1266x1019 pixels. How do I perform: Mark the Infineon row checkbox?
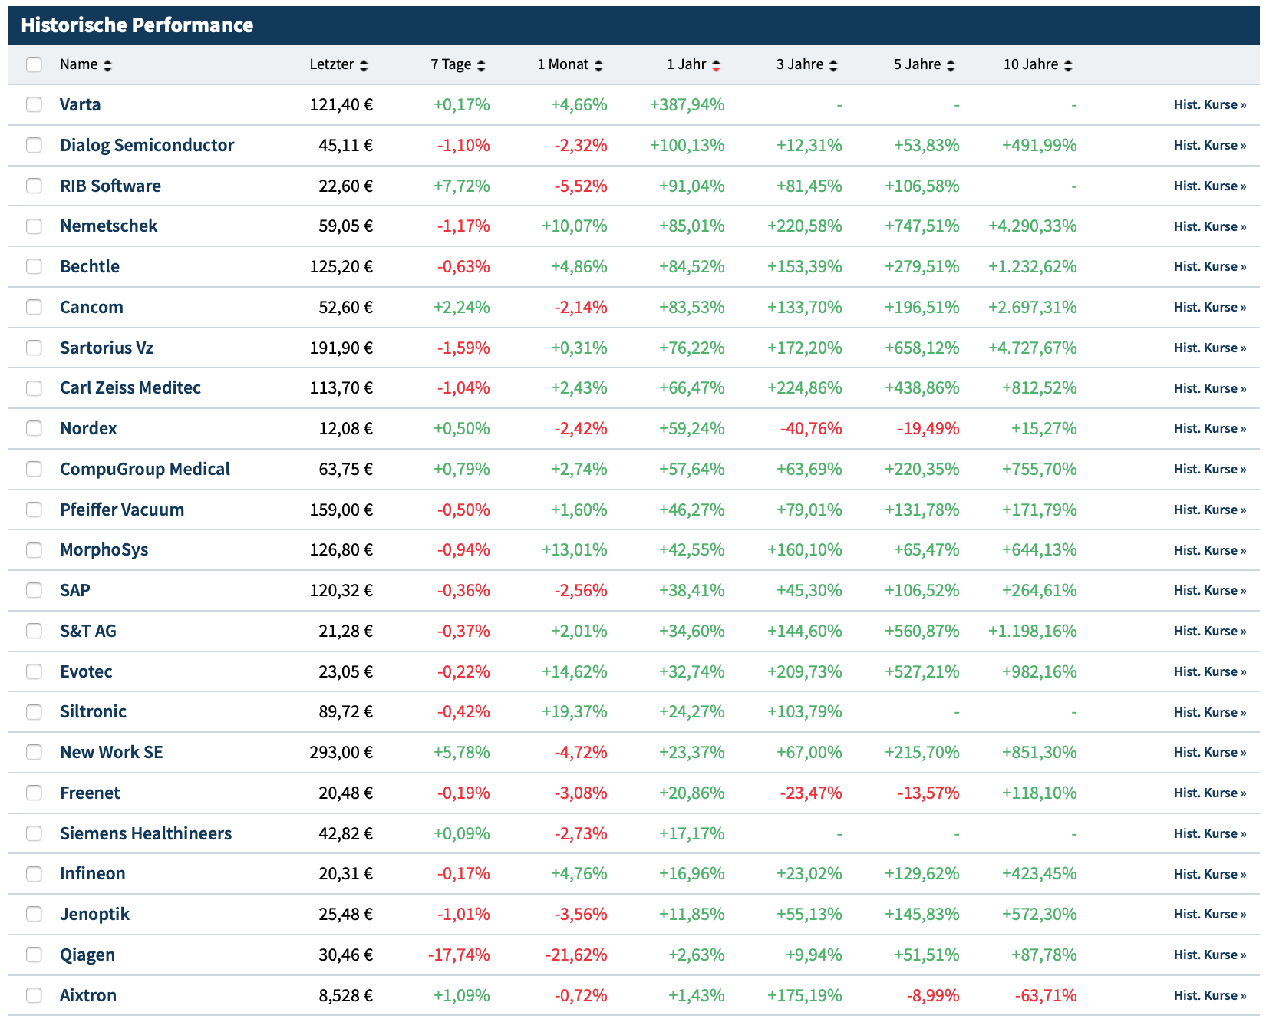coord(34,874)
